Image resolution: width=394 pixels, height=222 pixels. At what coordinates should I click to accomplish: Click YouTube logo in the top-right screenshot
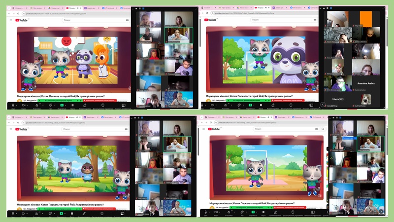coord(210,20)
